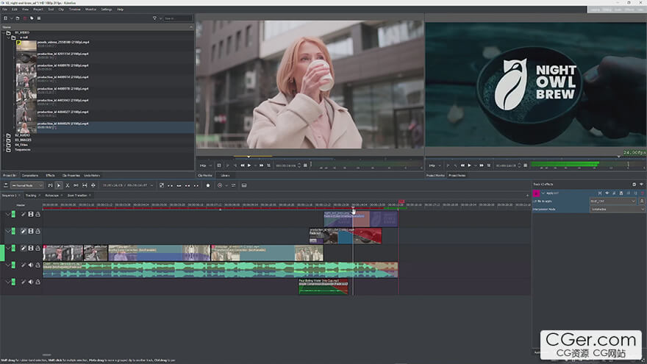Select the pexels_videos clip thumbnail in bin
The height and width of the screenshot is (364, 647).
coord(26,46)
